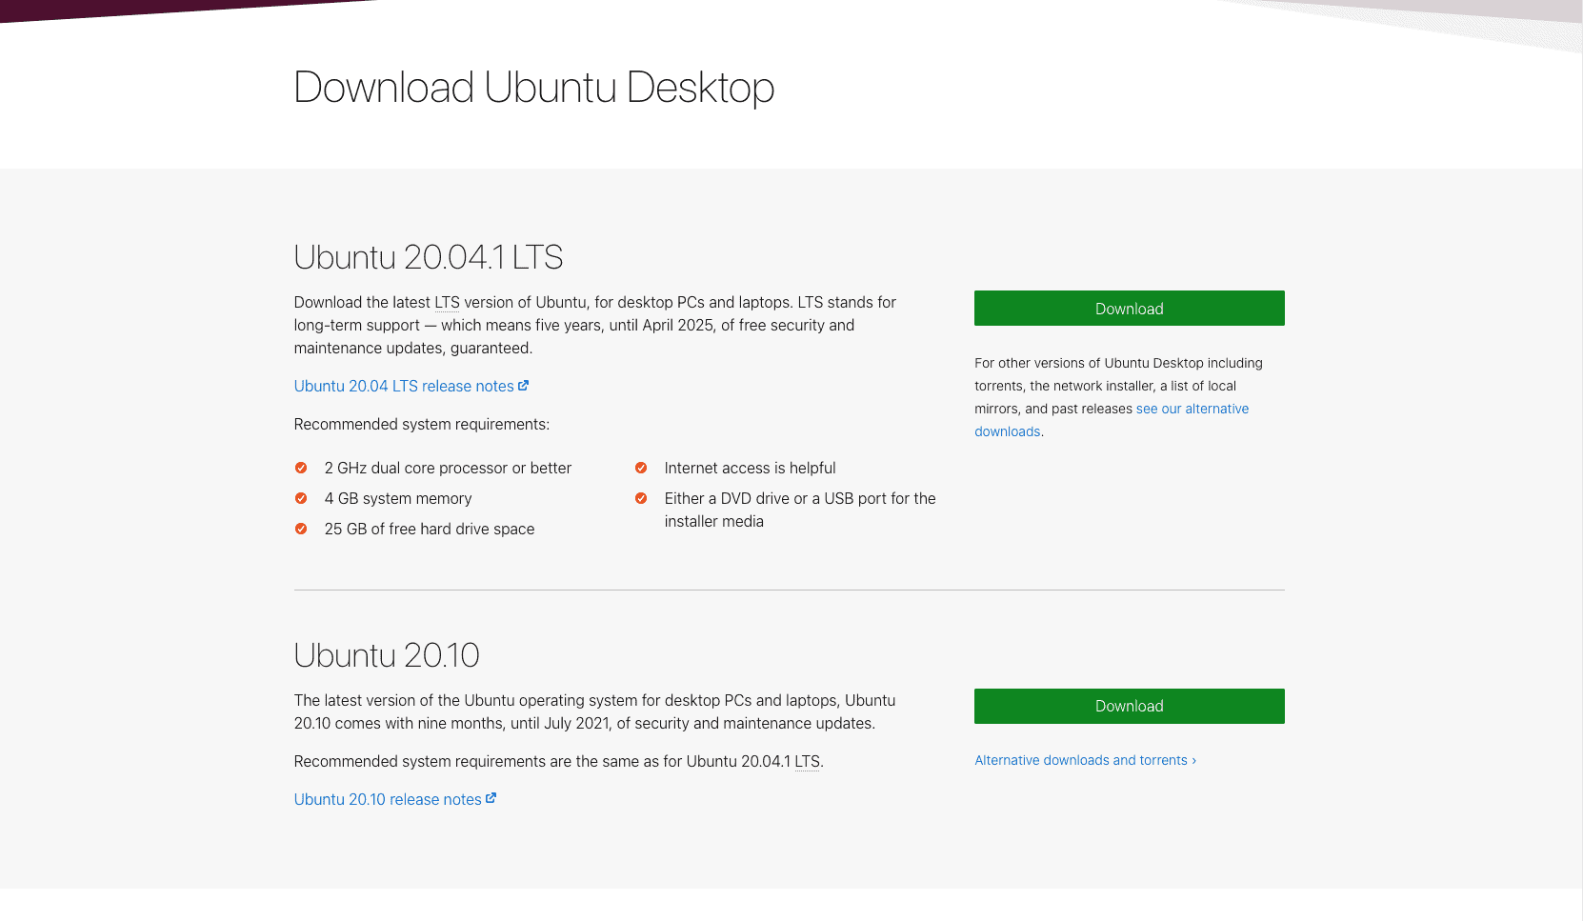
Task: Open Alternative downloads and torrents link
Action: pyautogui.click(x=1085, y=760)
